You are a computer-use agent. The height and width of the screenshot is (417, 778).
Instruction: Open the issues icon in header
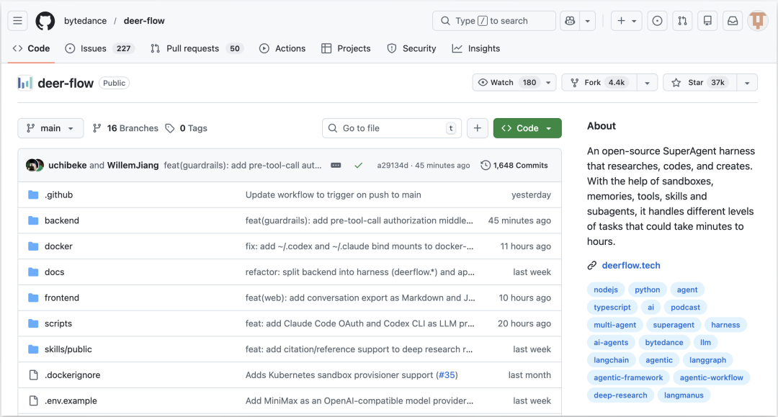[x=657, y=21]
